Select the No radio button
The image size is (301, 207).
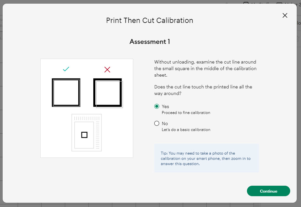coord(157,123)
